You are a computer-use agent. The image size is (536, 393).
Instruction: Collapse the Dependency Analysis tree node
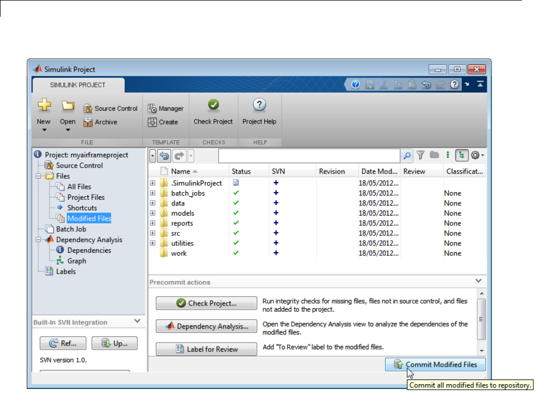tap(38, 240)
